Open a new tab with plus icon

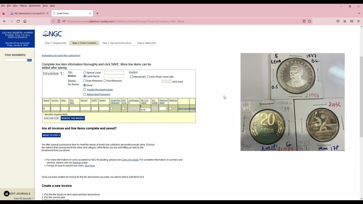[97, 13]
